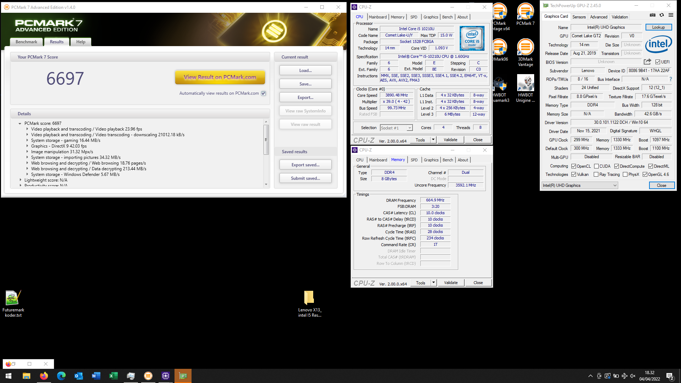Image resolution: width=681 pixels, height=383 pixels.
Task: Open the Futuremark koder.txt file icon
Action: point(13,304)
